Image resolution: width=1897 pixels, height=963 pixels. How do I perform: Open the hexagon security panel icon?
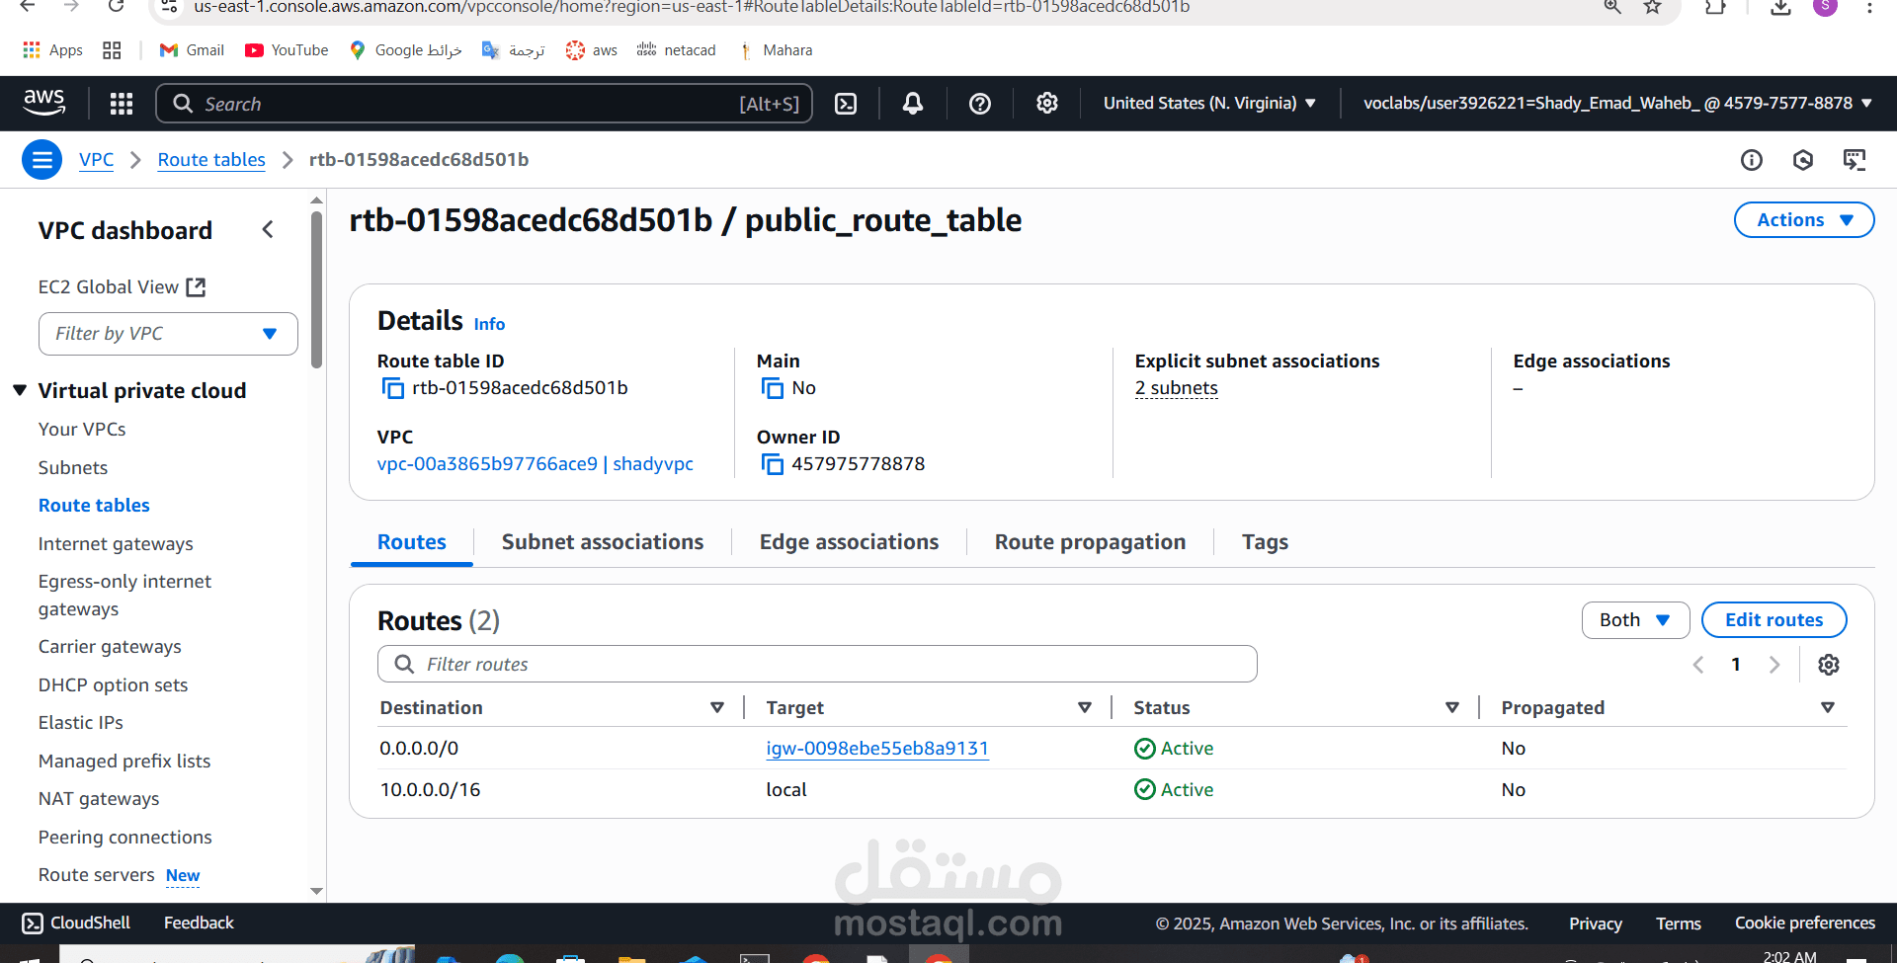(x=1803, y=160)
